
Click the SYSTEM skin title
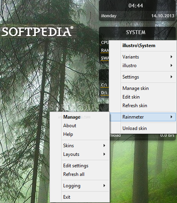(136, 32)
